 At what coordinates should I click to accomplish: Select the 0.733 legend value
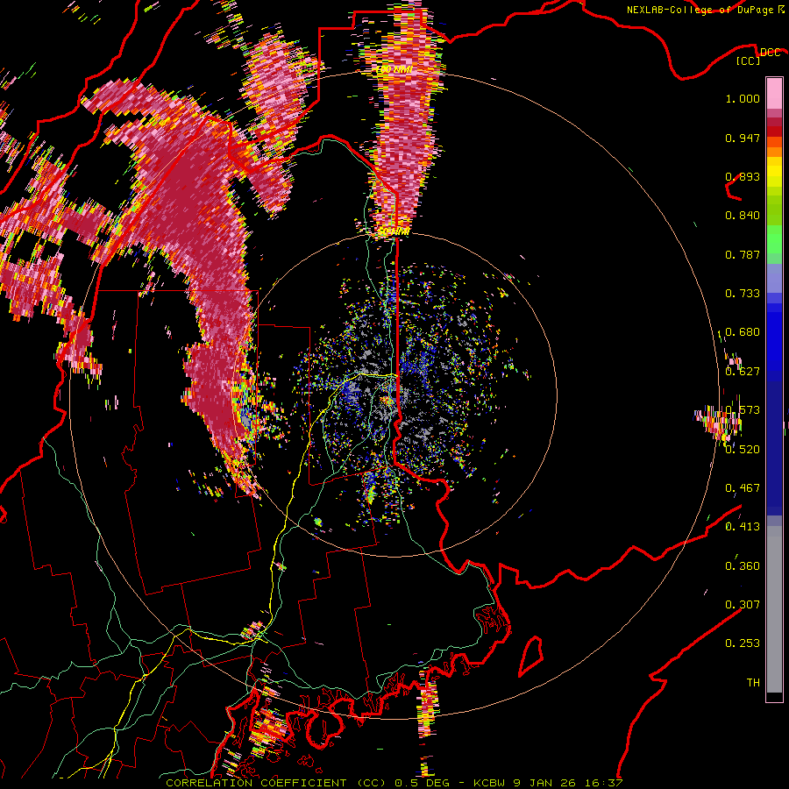tap(743, 294)
